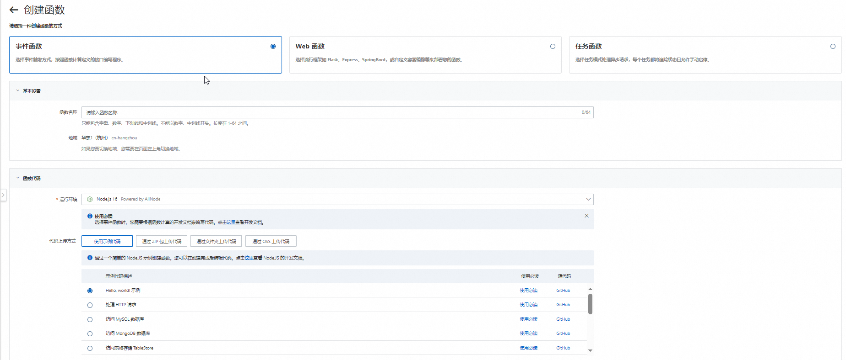846x360 pixels.
Task: Choose 通过文件夹上传代码 method
Action: 216,241
